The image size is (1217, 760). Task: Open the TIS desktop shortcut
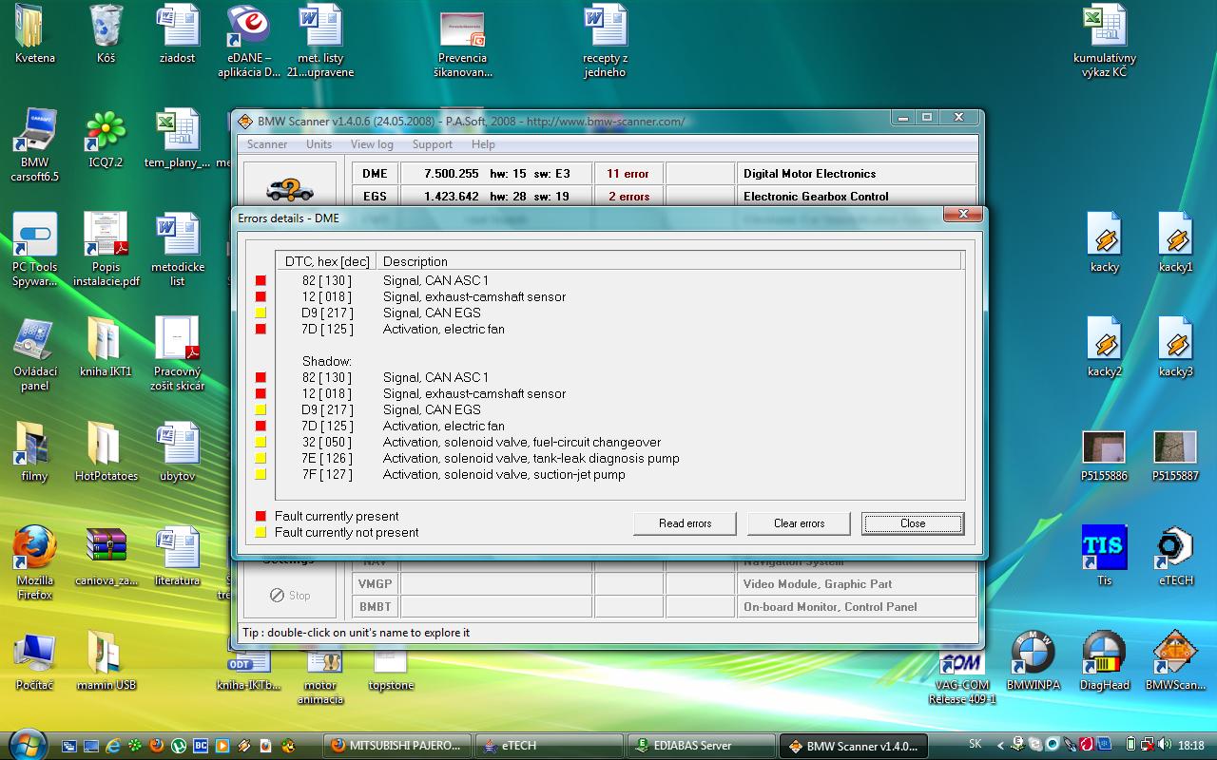point(1104,556)
